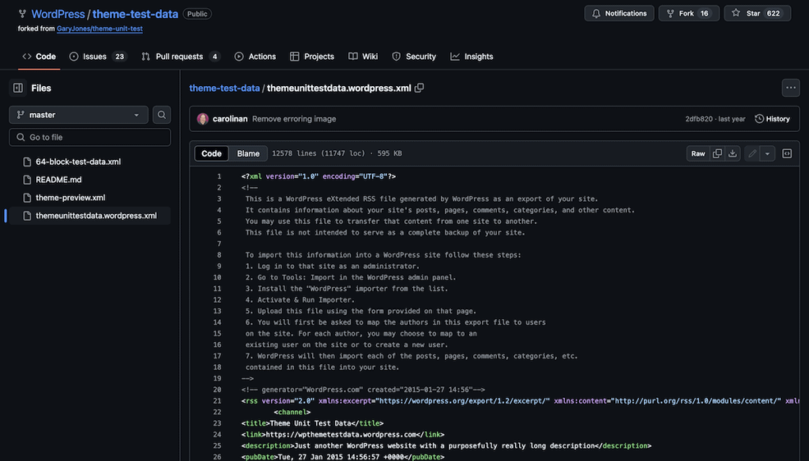Image resolution: width=809 pixels, height=461 pixels.
Task: Open the three-dot more options menu
Action: [790, 88]
